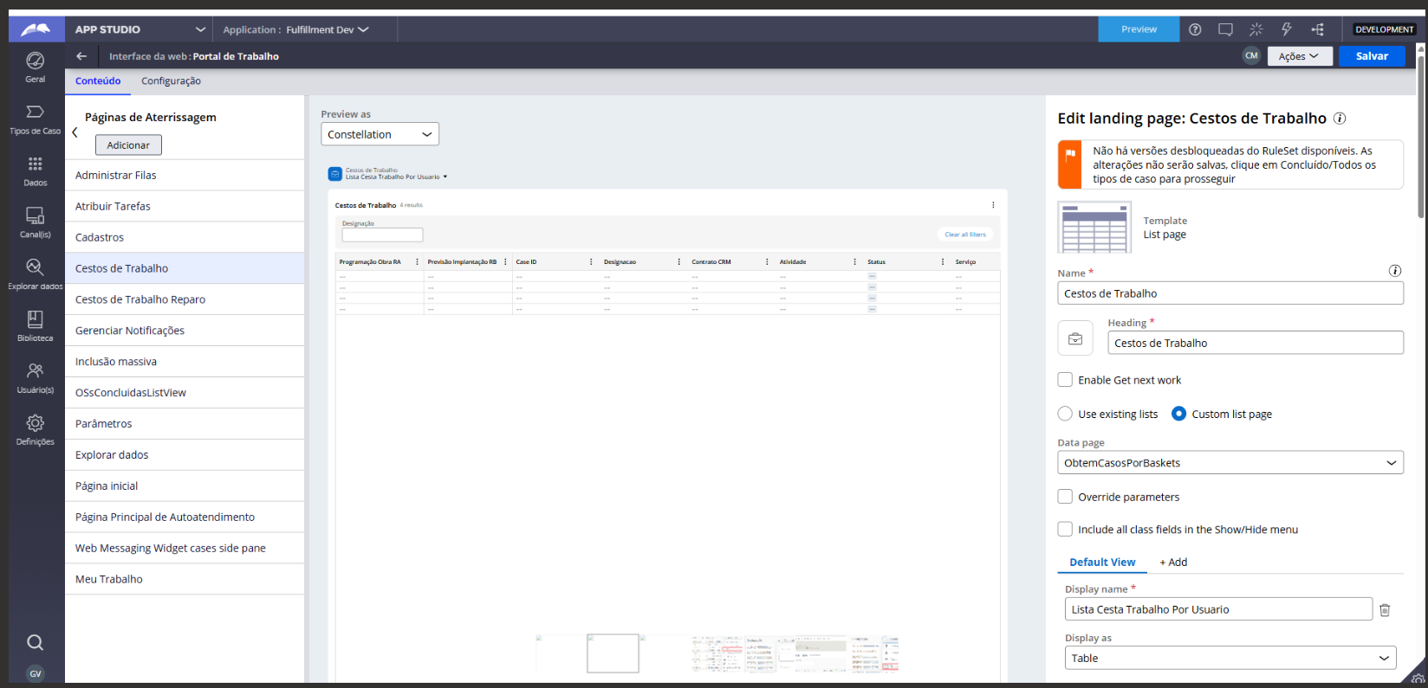Open the Display as Table dropdown
The height and width of the screenshot is (688, 1428).
click(x=1230, y=658)
